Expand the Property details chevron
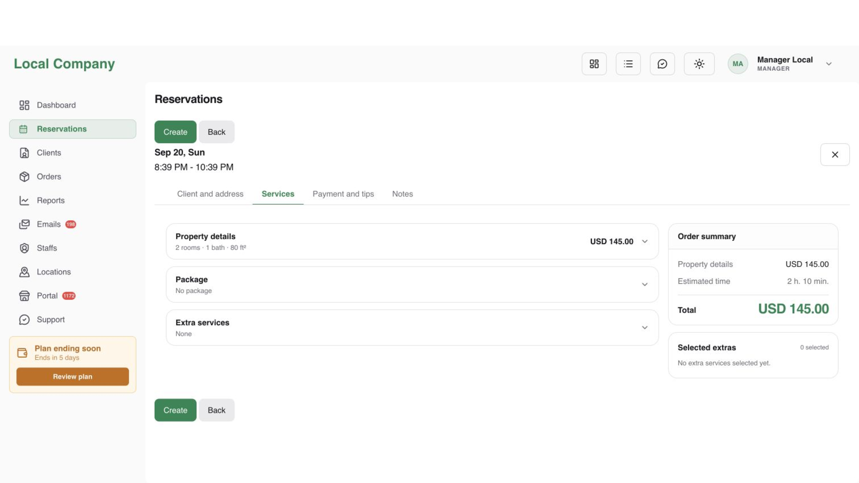This screenshot has height=483, width=859. click(x=644, y=241)
